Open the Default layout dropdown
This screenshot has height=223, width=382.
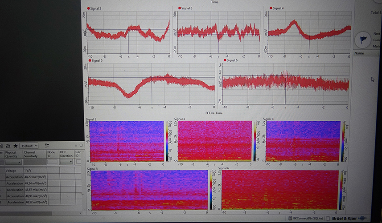(29, 146)
